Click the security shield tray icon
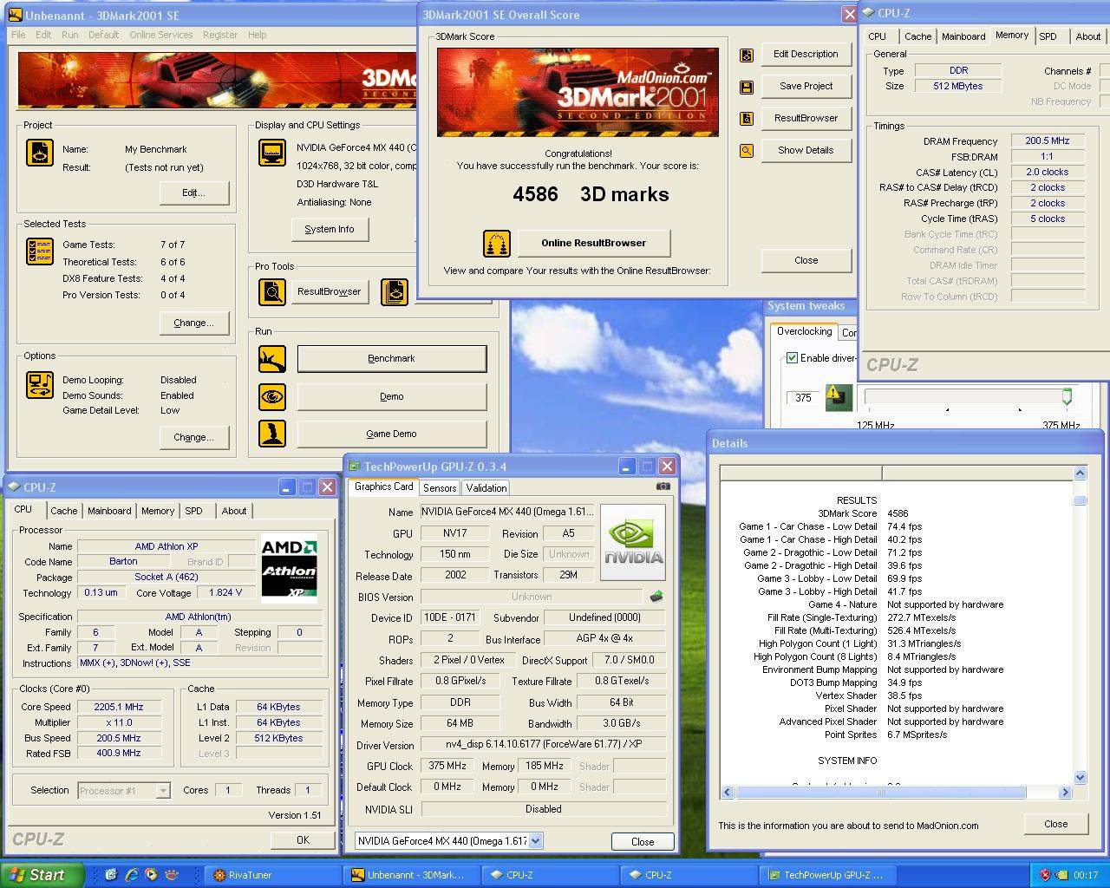1110x888 pixels. point(1045,875)
